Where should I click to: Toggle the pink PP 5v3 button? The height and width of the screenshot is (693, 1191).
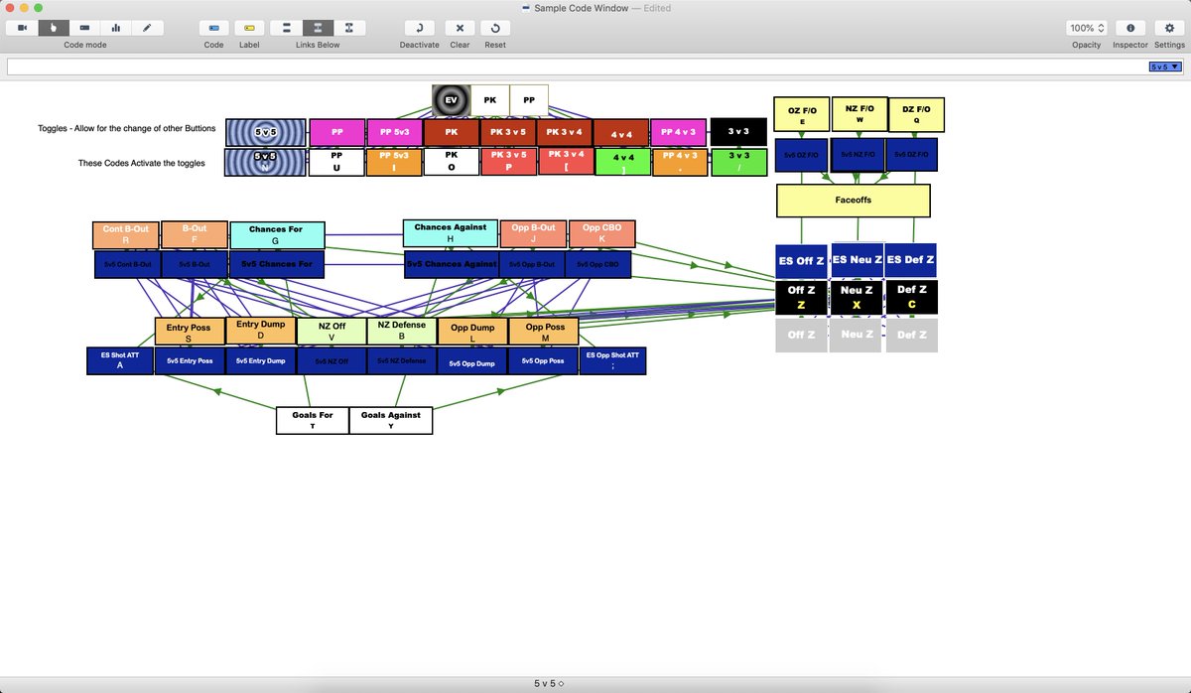click(x=394, y=132)
